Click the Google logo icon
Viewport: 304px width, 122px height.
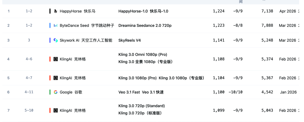click(56, 92)
